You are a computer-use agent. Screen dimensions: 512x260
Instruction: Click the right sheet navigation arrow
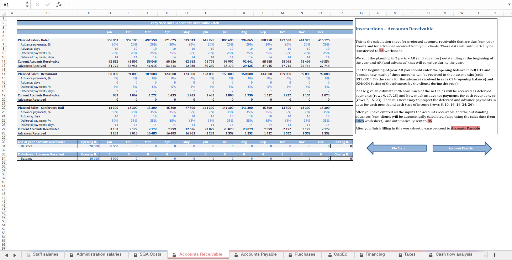15,254
